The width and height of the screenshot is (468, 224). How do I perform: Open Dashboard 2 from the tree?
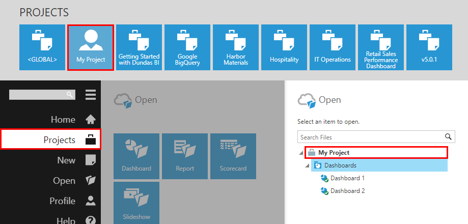point(347,190)
